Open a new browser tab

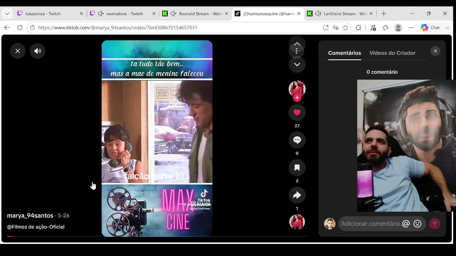coord(384,14)
